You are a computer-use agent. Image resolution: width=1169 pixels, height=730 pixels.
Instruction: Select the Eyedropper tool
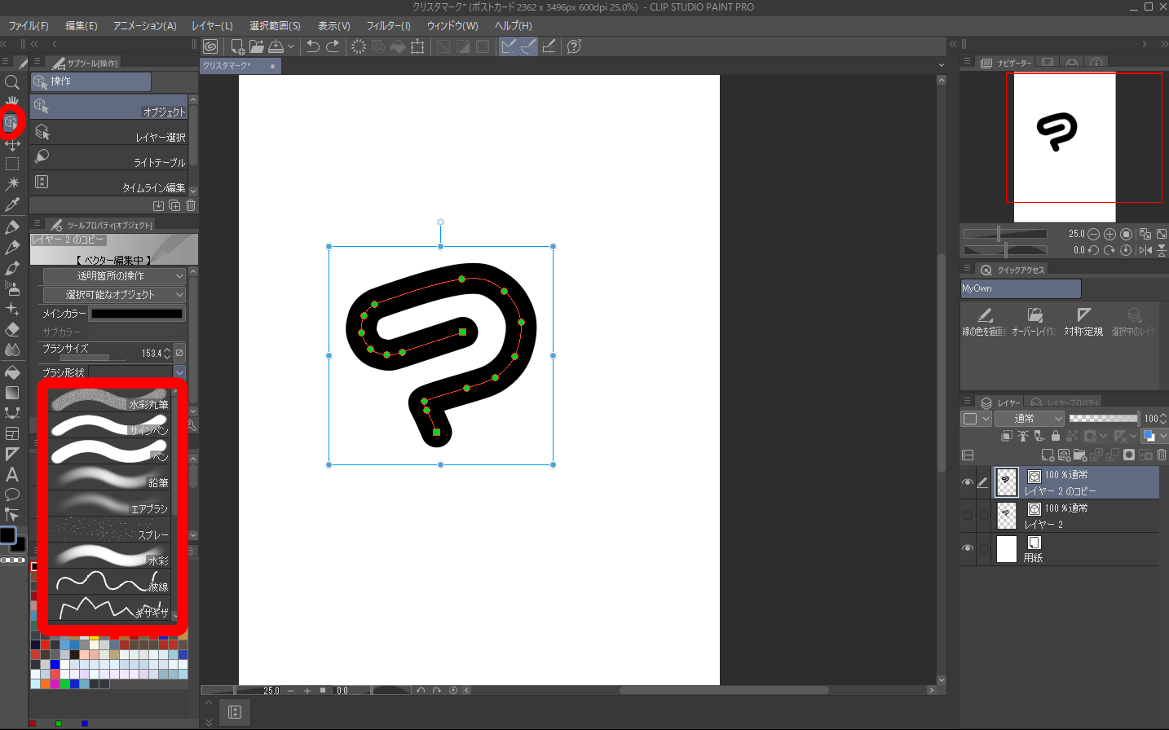point(12,205)
